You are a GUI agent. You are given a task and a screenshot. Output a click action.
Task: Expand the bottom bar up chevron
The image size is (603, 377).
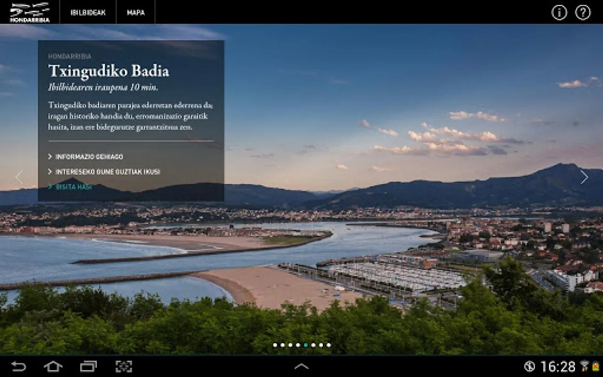coord(301,367)
